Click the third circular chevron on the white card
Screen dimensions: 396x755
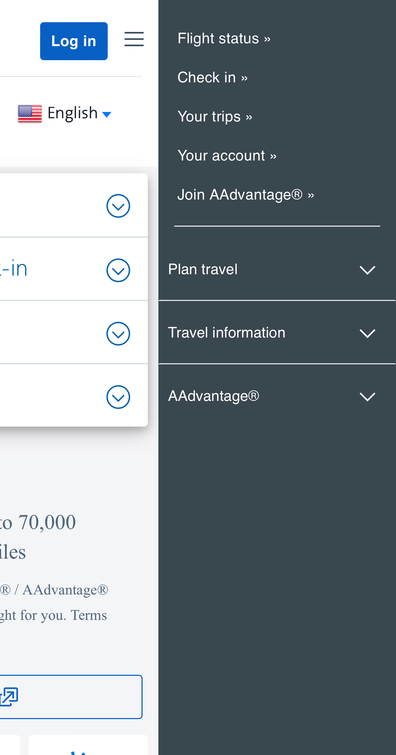118,333
